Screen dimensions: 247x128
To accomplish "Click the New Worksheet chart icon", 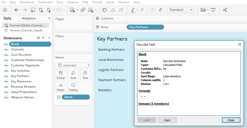I will pos(72,10).
